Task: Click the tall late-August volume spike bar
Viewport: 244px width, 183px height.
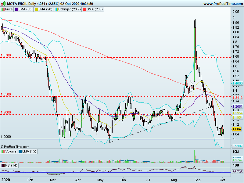Action: 194,156
